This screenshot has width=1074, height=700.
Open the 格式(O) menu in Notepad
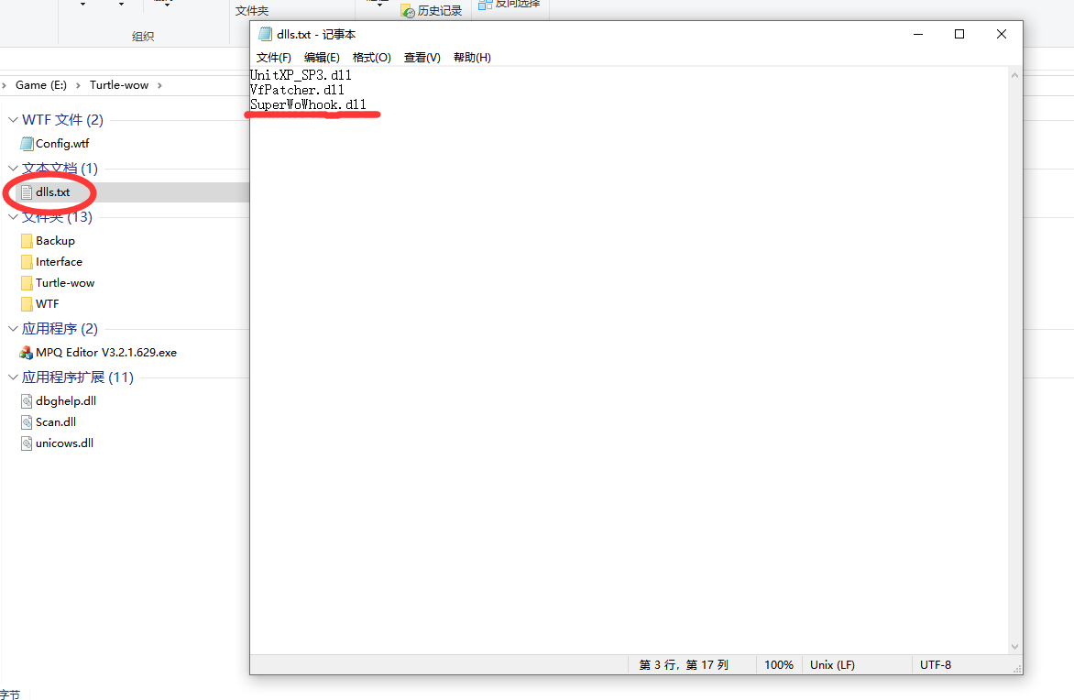tap(371, 58)
